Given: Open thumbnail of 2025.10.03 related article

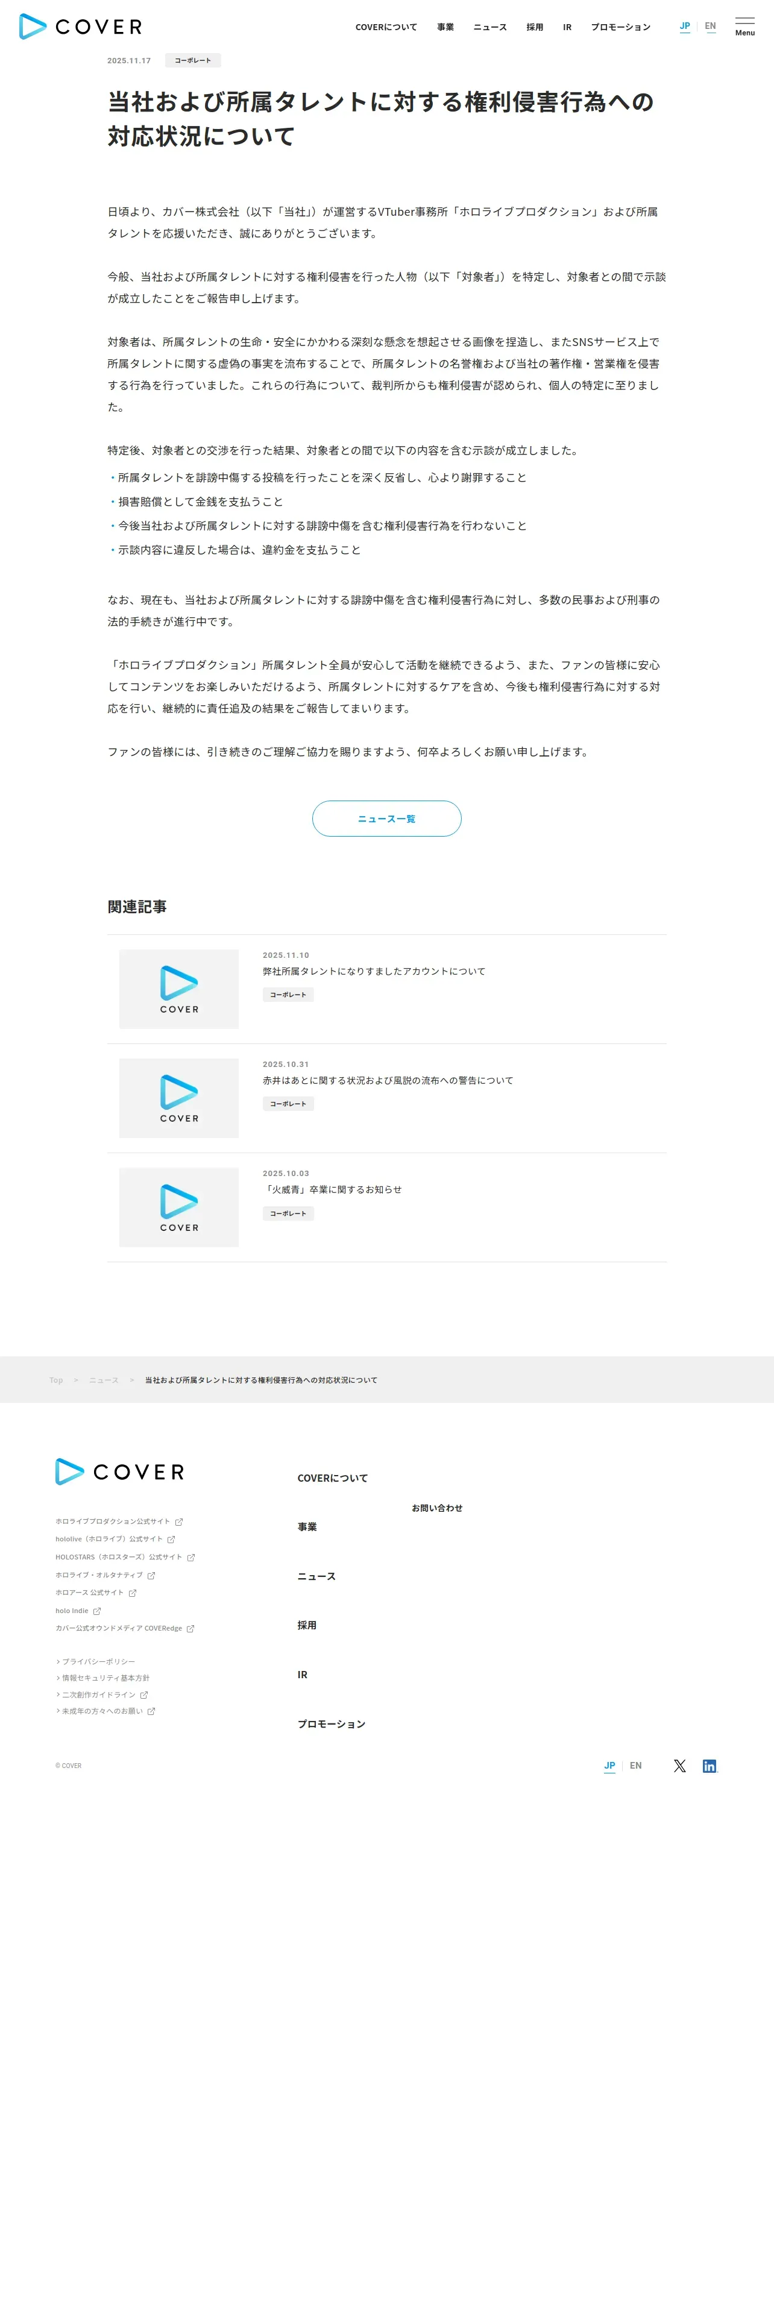Looking at the screenshot, I should coord(178,1207).
